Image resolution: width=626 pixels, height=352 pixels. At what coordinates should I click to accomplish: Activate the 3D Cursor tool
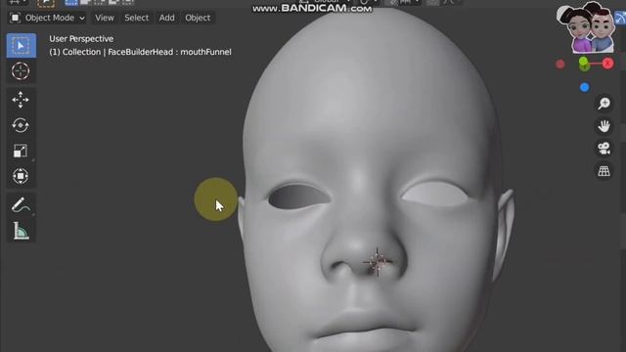coord(21,71)
